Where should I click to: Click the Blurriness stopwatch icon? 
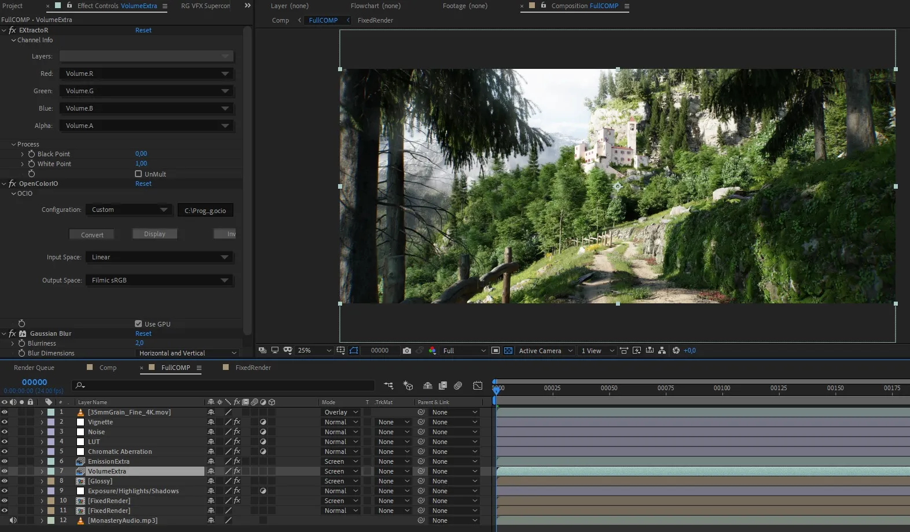coord(21,343)
